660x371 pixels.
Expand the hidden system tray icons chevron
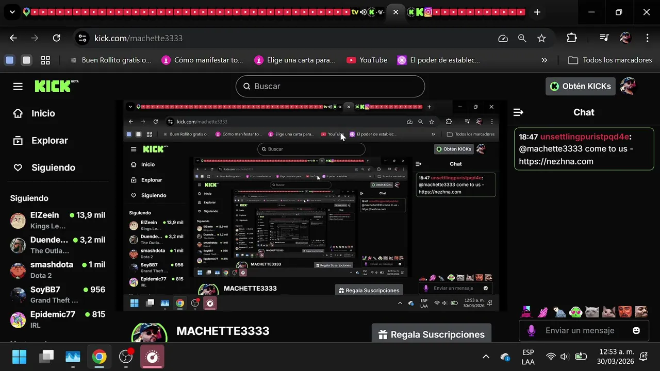486,357
